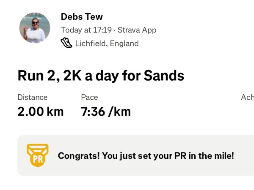Open Debs Tew's profile photo

coord(35,27)
